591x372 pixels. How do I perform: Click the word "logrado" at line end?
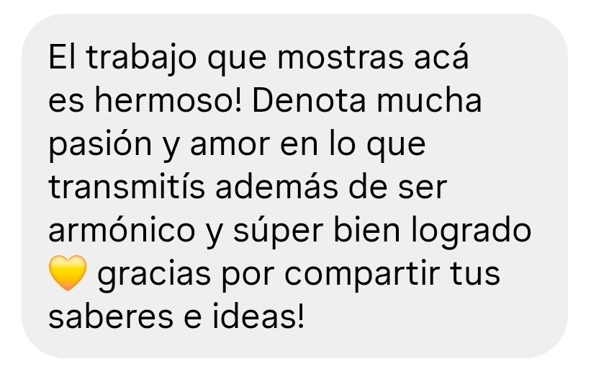(471, 231)
